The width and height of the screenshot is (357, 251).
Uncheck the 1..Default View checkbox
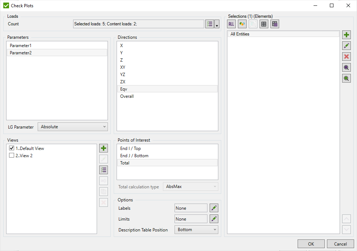coord(12,148)
